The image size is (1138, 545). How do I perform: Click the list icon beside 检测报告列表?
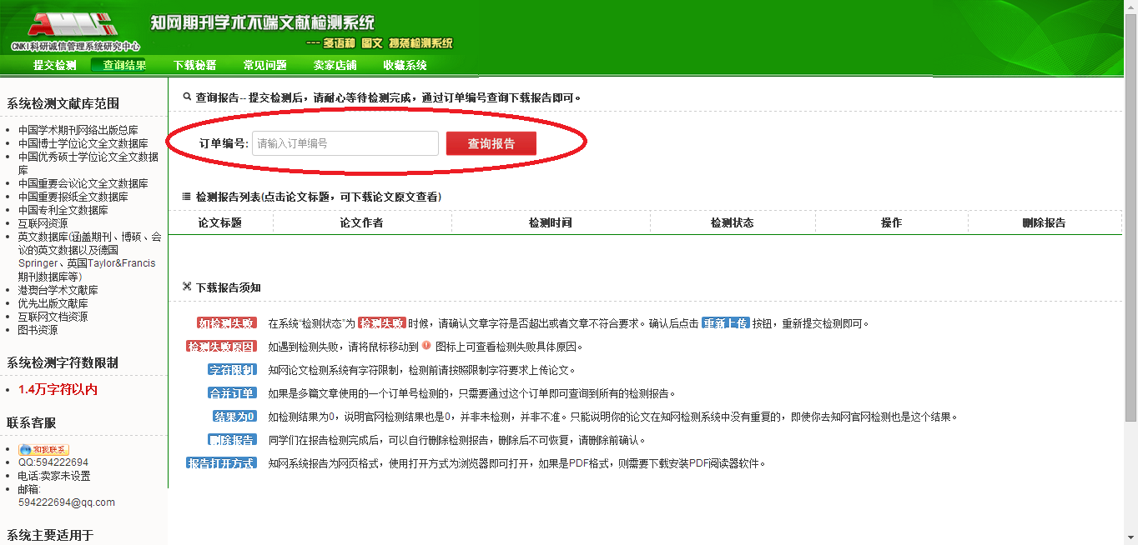tap(187, 197)
